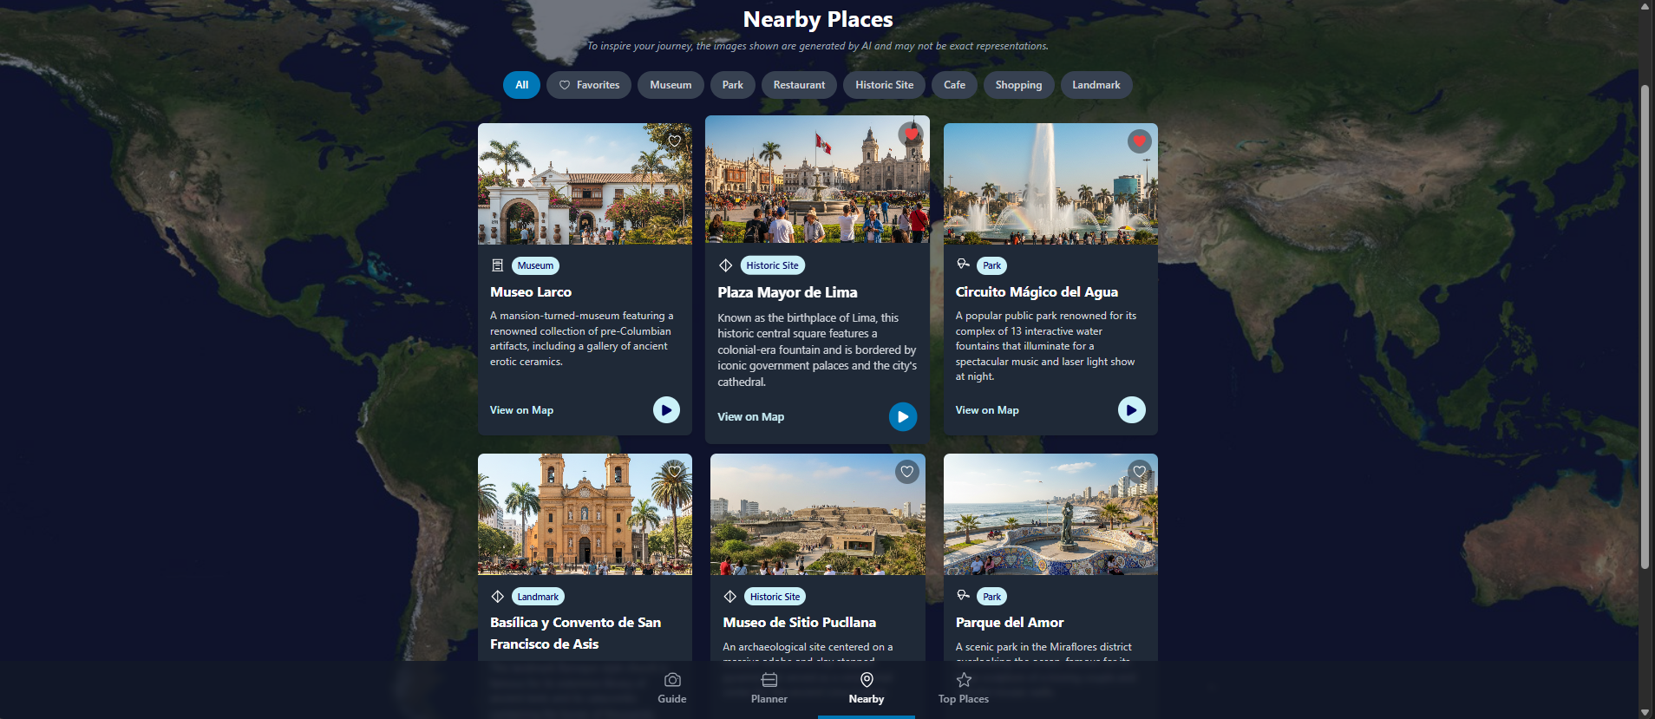Unfavorite Plaza Mayor de Lima heart

coord(911,134)
